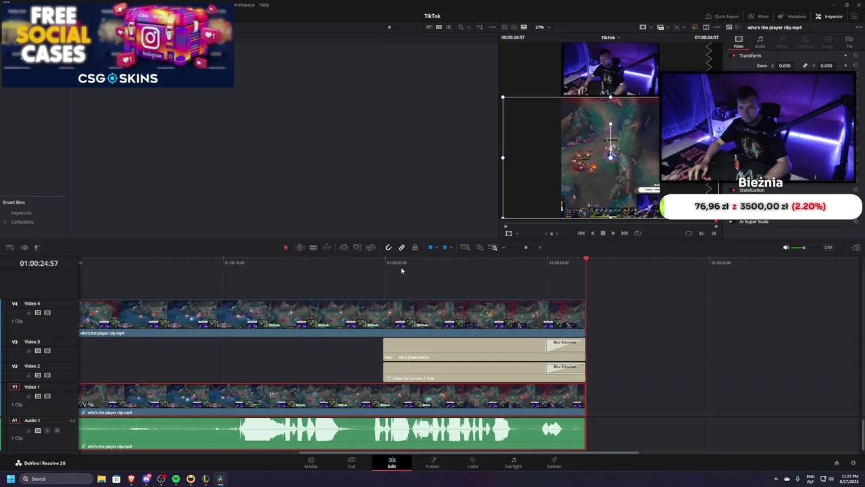Toggle the Zoom link chain icon

click(805, 66)
